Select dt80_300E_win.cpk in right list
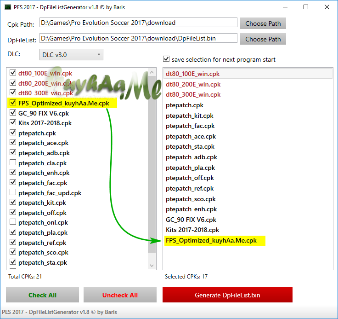The image size is (338, 319). [x=248, y=95]
